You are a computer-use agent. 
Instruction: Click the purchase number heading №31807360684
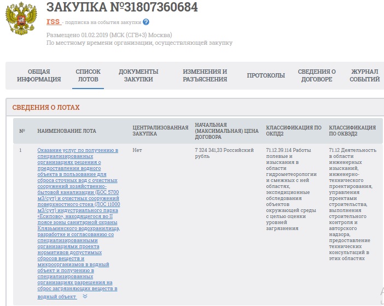122,7
